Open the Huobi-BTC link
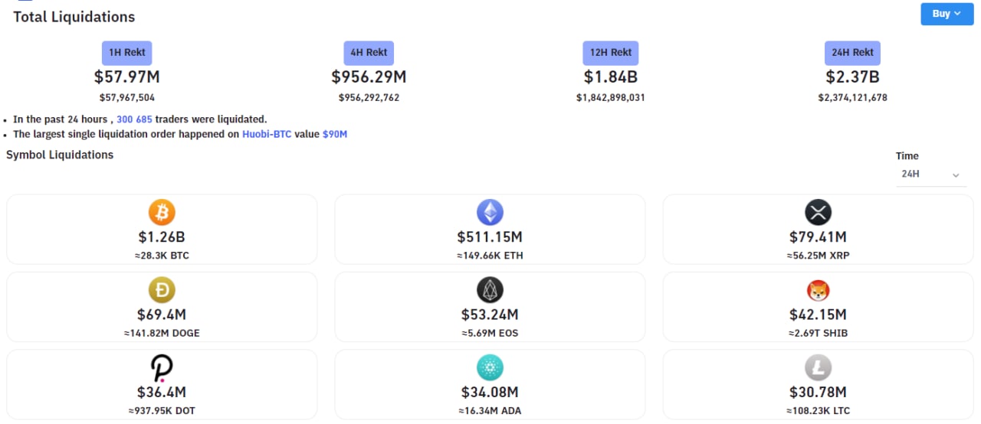 pos(267,134)
